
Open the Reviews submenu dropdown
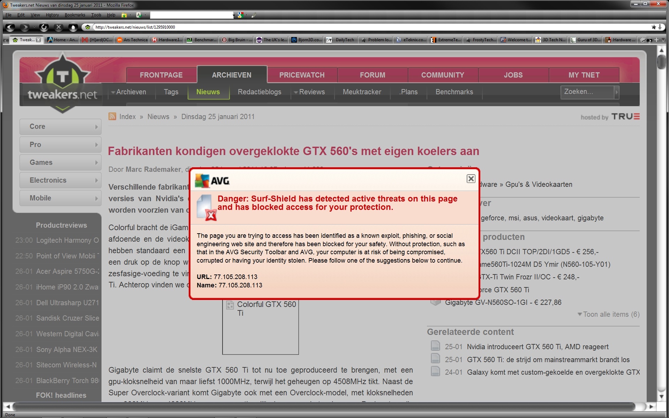pyautogui.click(x=296, y=92)
